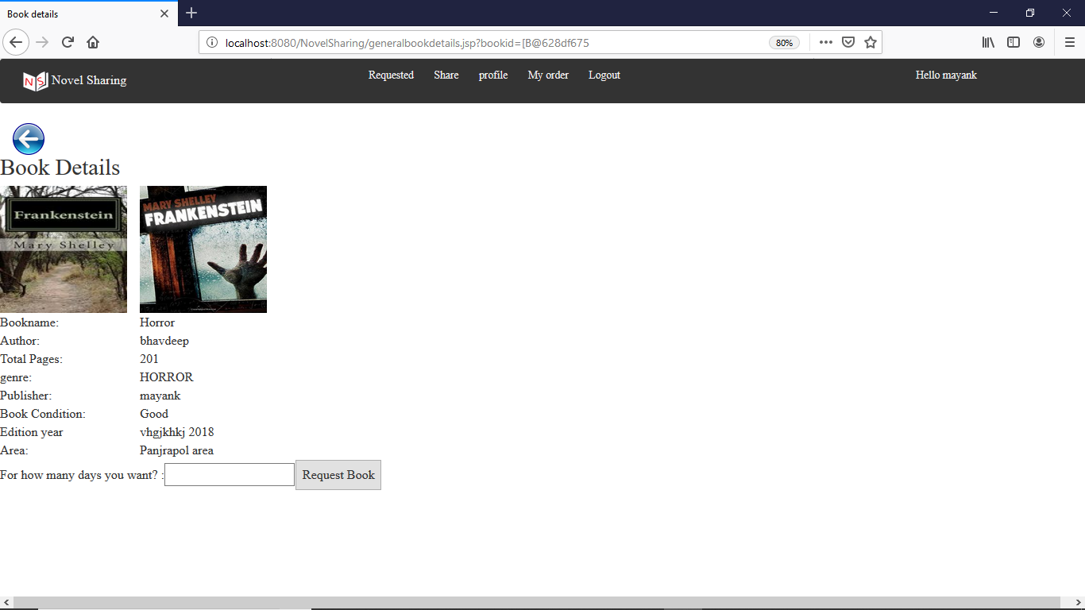1085x610 pixels.
Task: Click the browser forward arrow
Action: click(43, 42)
